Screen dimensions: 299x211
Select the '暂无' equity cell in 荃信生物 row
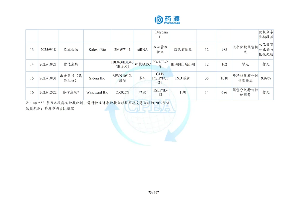[x=266, y=93]
